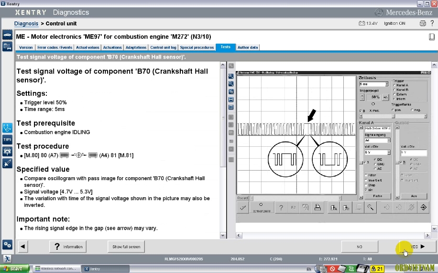Viewport: 438px width, 273px height.
Task: Toggle the invertiert checkbox in Kanal A
Action: click(x=366, y=180)
